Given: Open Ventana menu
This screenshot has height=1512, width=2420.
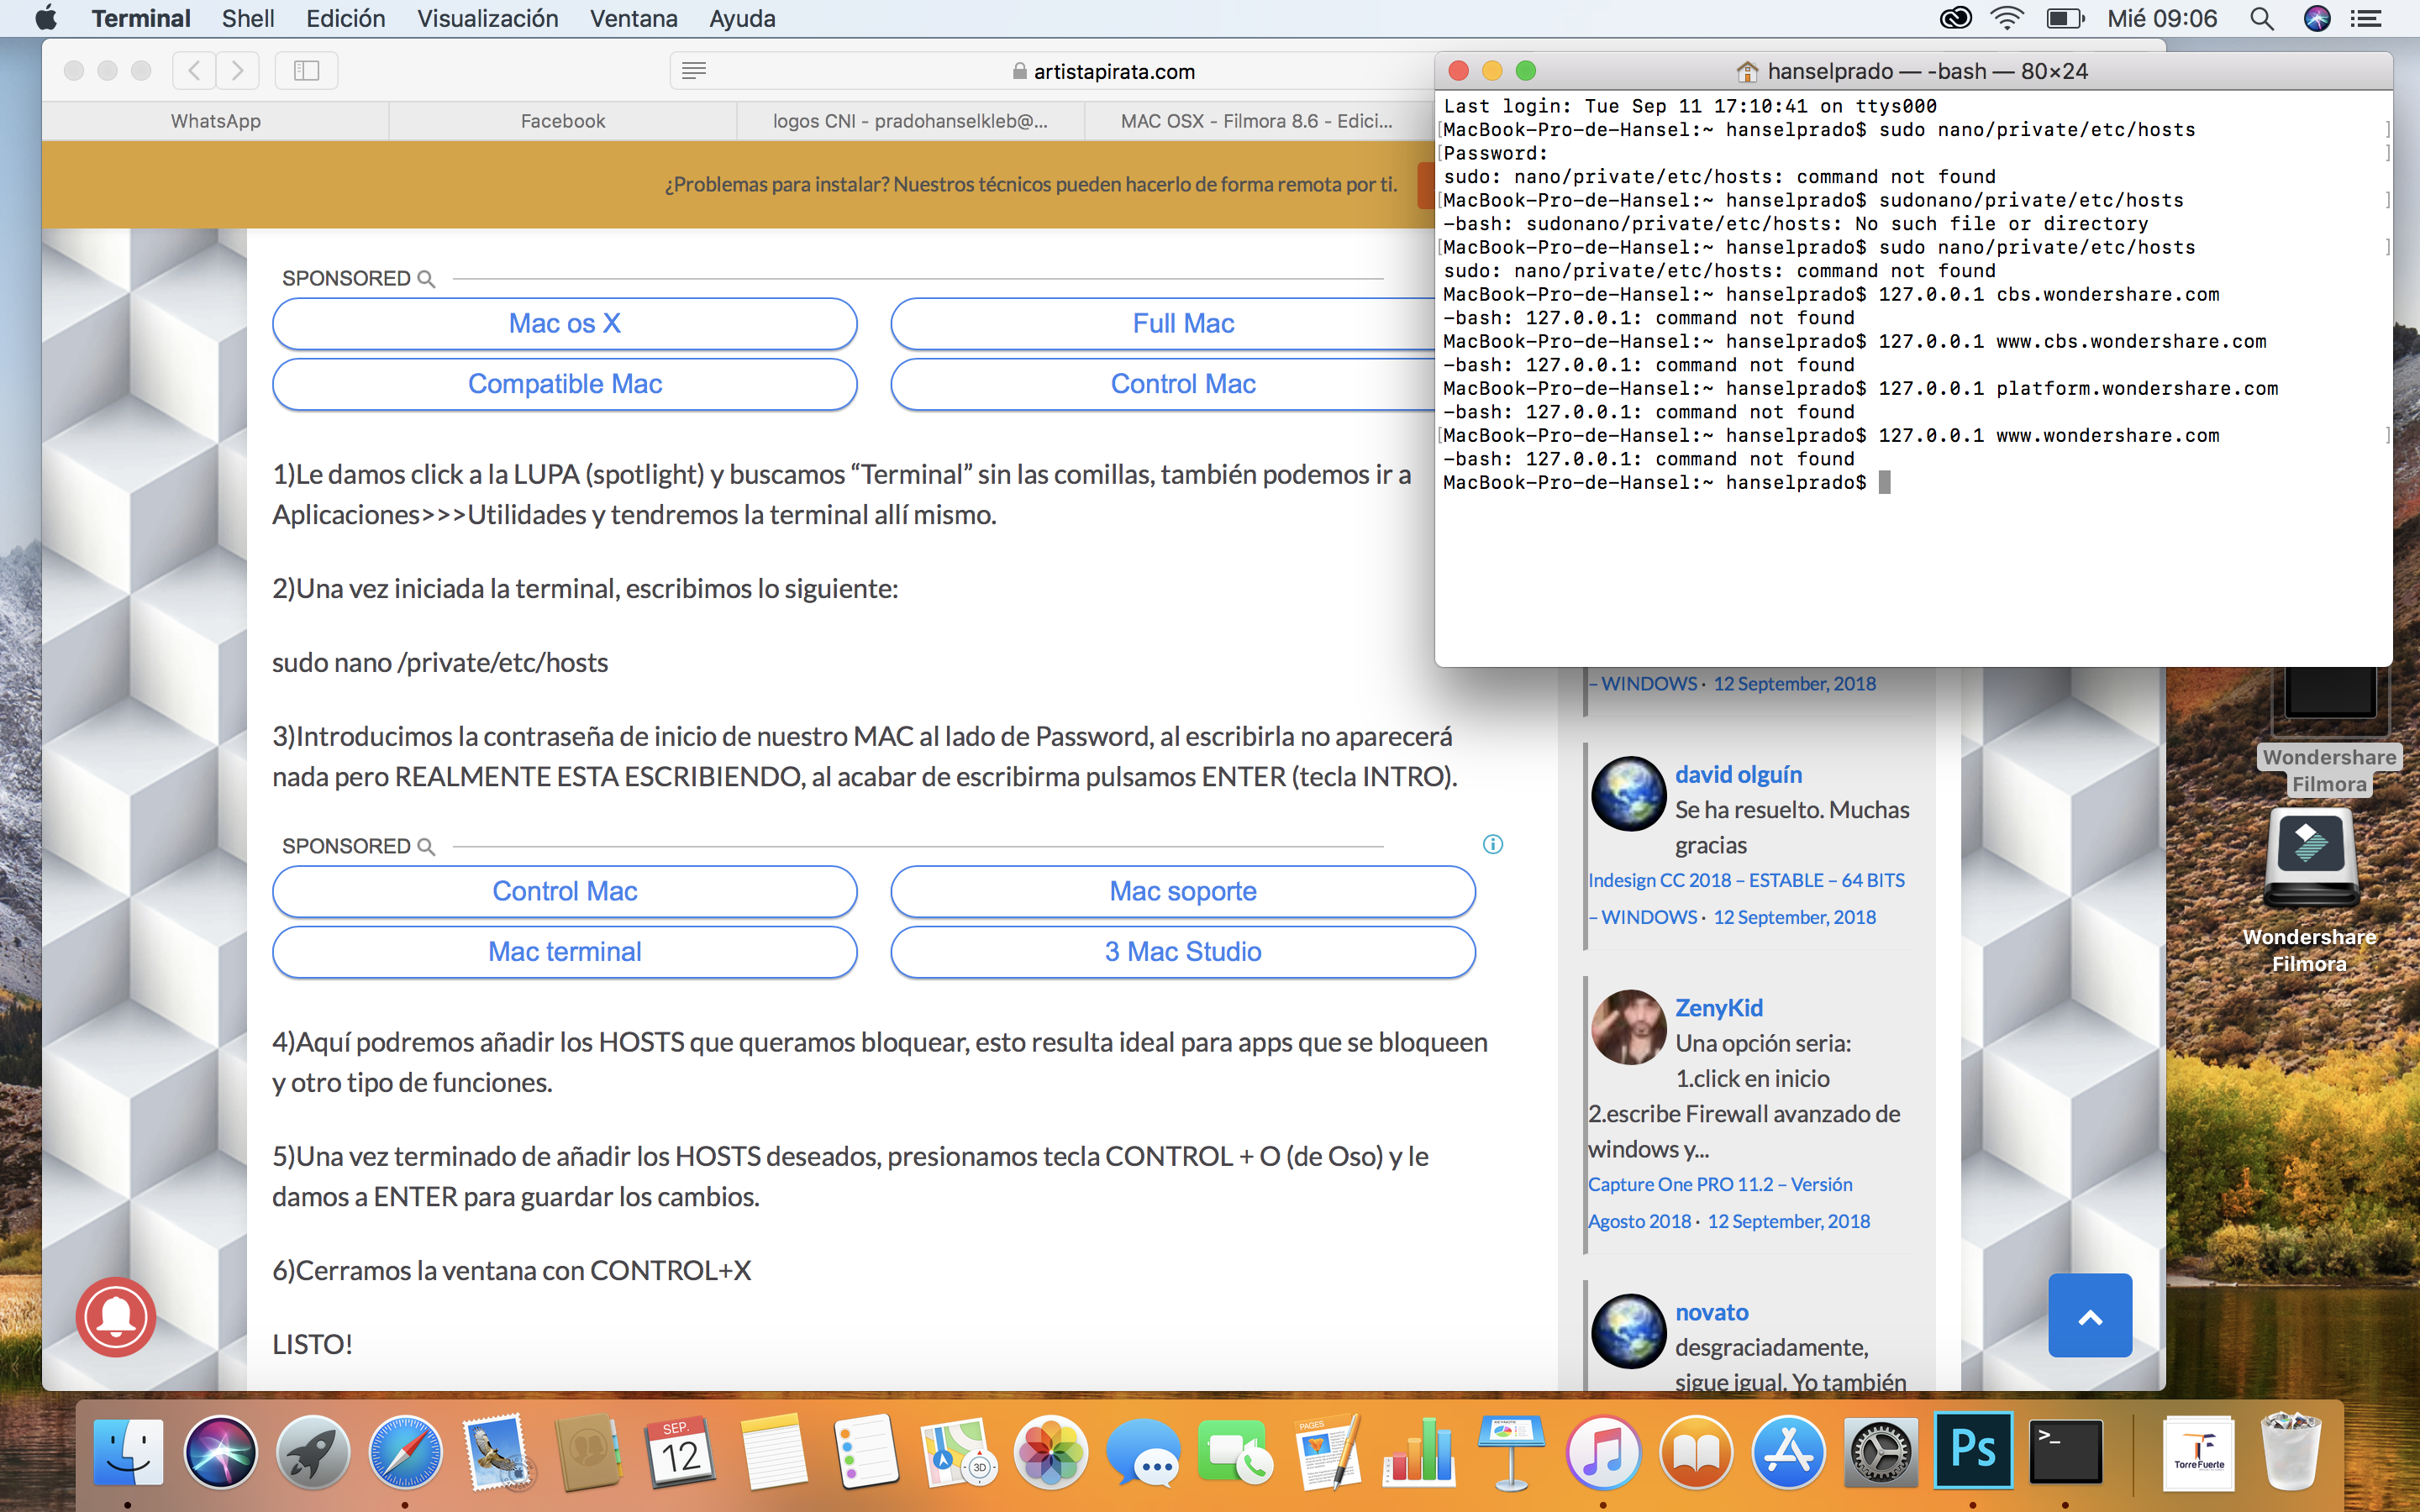Looking at the screenshot, I should (633, 18).
